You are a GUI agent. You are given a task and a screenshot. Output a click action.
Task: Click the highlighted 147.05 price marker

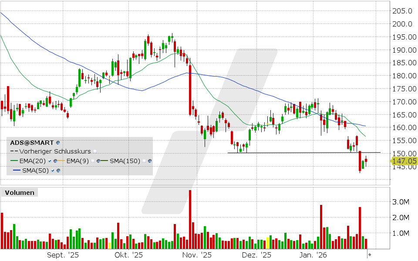tap(404, 161)
